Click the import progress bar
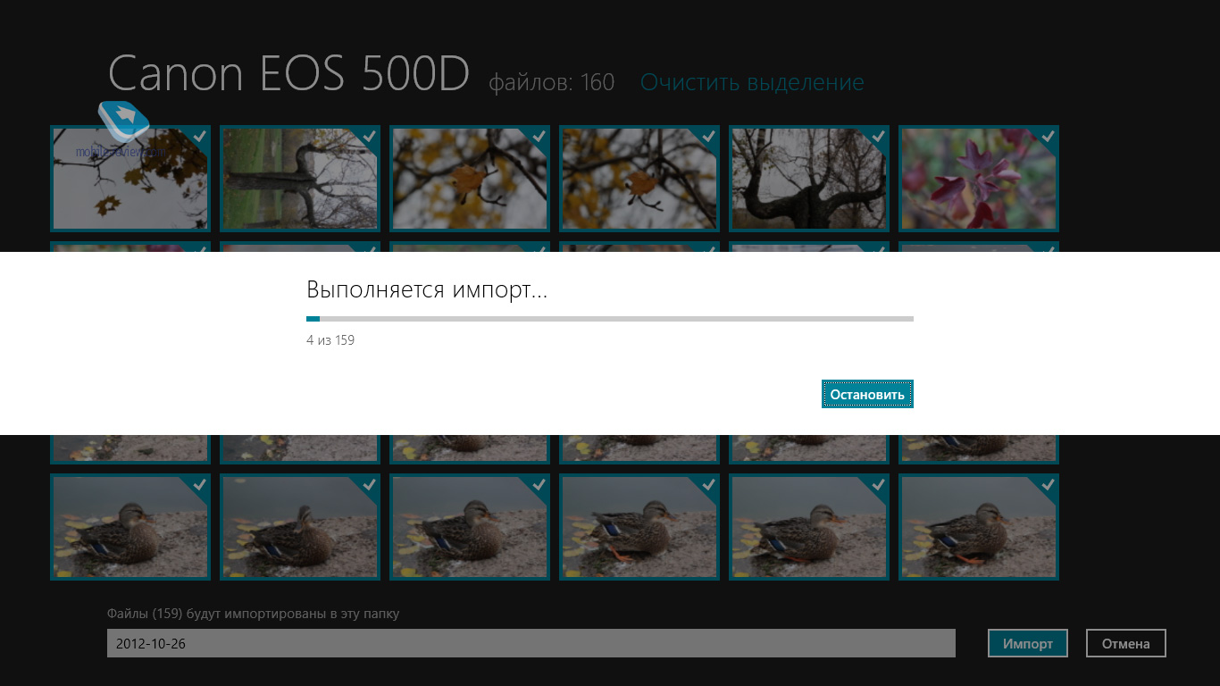This screenshot has width=1220, height=686. coord(610,318)
